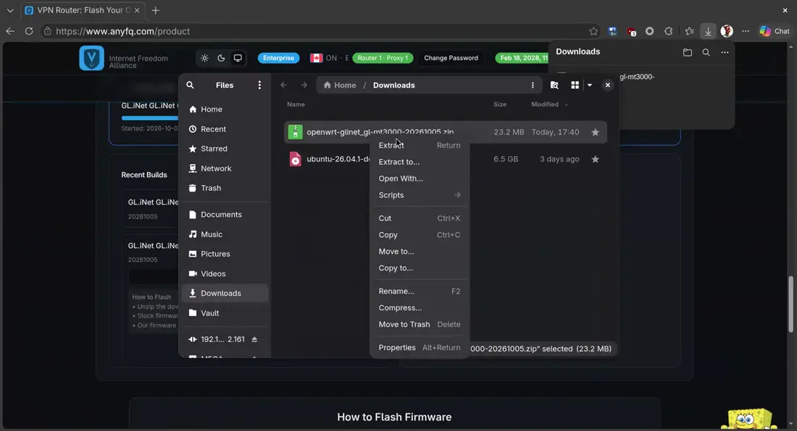Viewport: 797px width, 431px height.
Task: Open Pictures in the Files sidebar
Action: coord(225,254)
